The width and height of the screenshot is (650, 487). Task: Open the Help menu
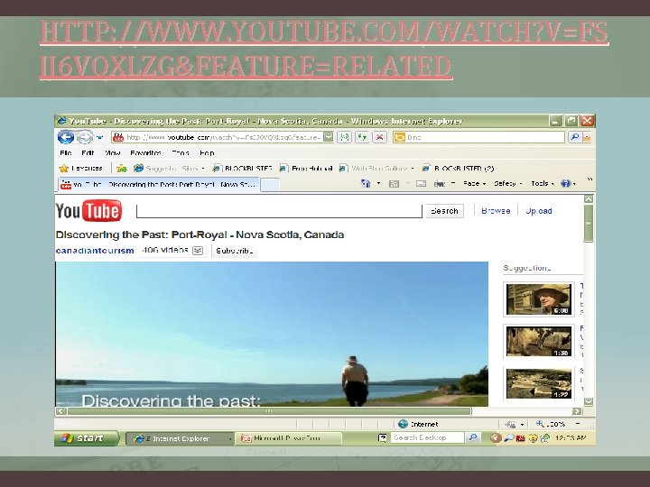(207, 152)
